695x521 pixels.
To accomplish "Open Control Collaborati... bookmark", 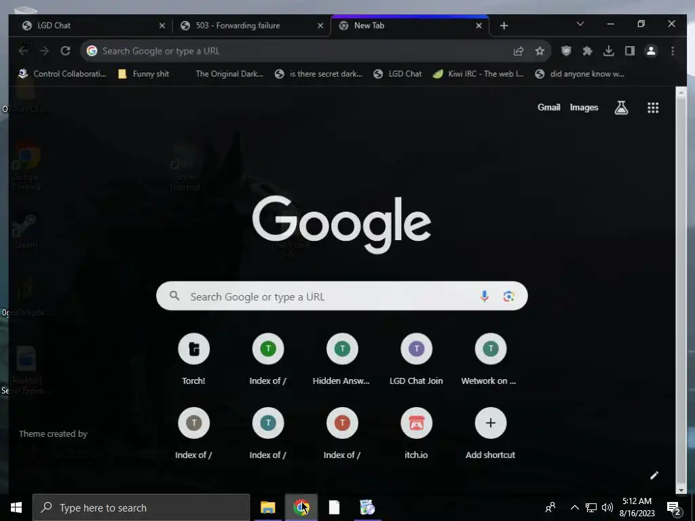I will [x=62, y=74].
